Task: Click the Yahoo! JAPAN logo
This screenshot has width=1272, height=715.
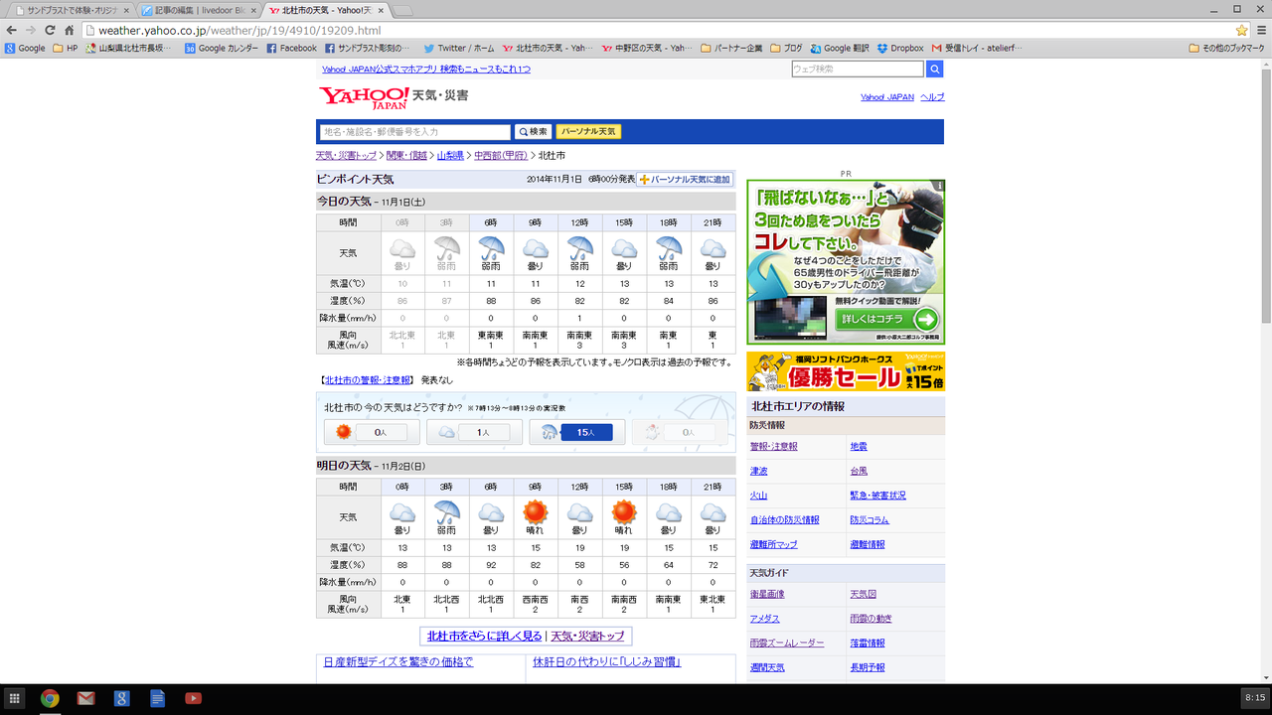Action: coord(364,97)
